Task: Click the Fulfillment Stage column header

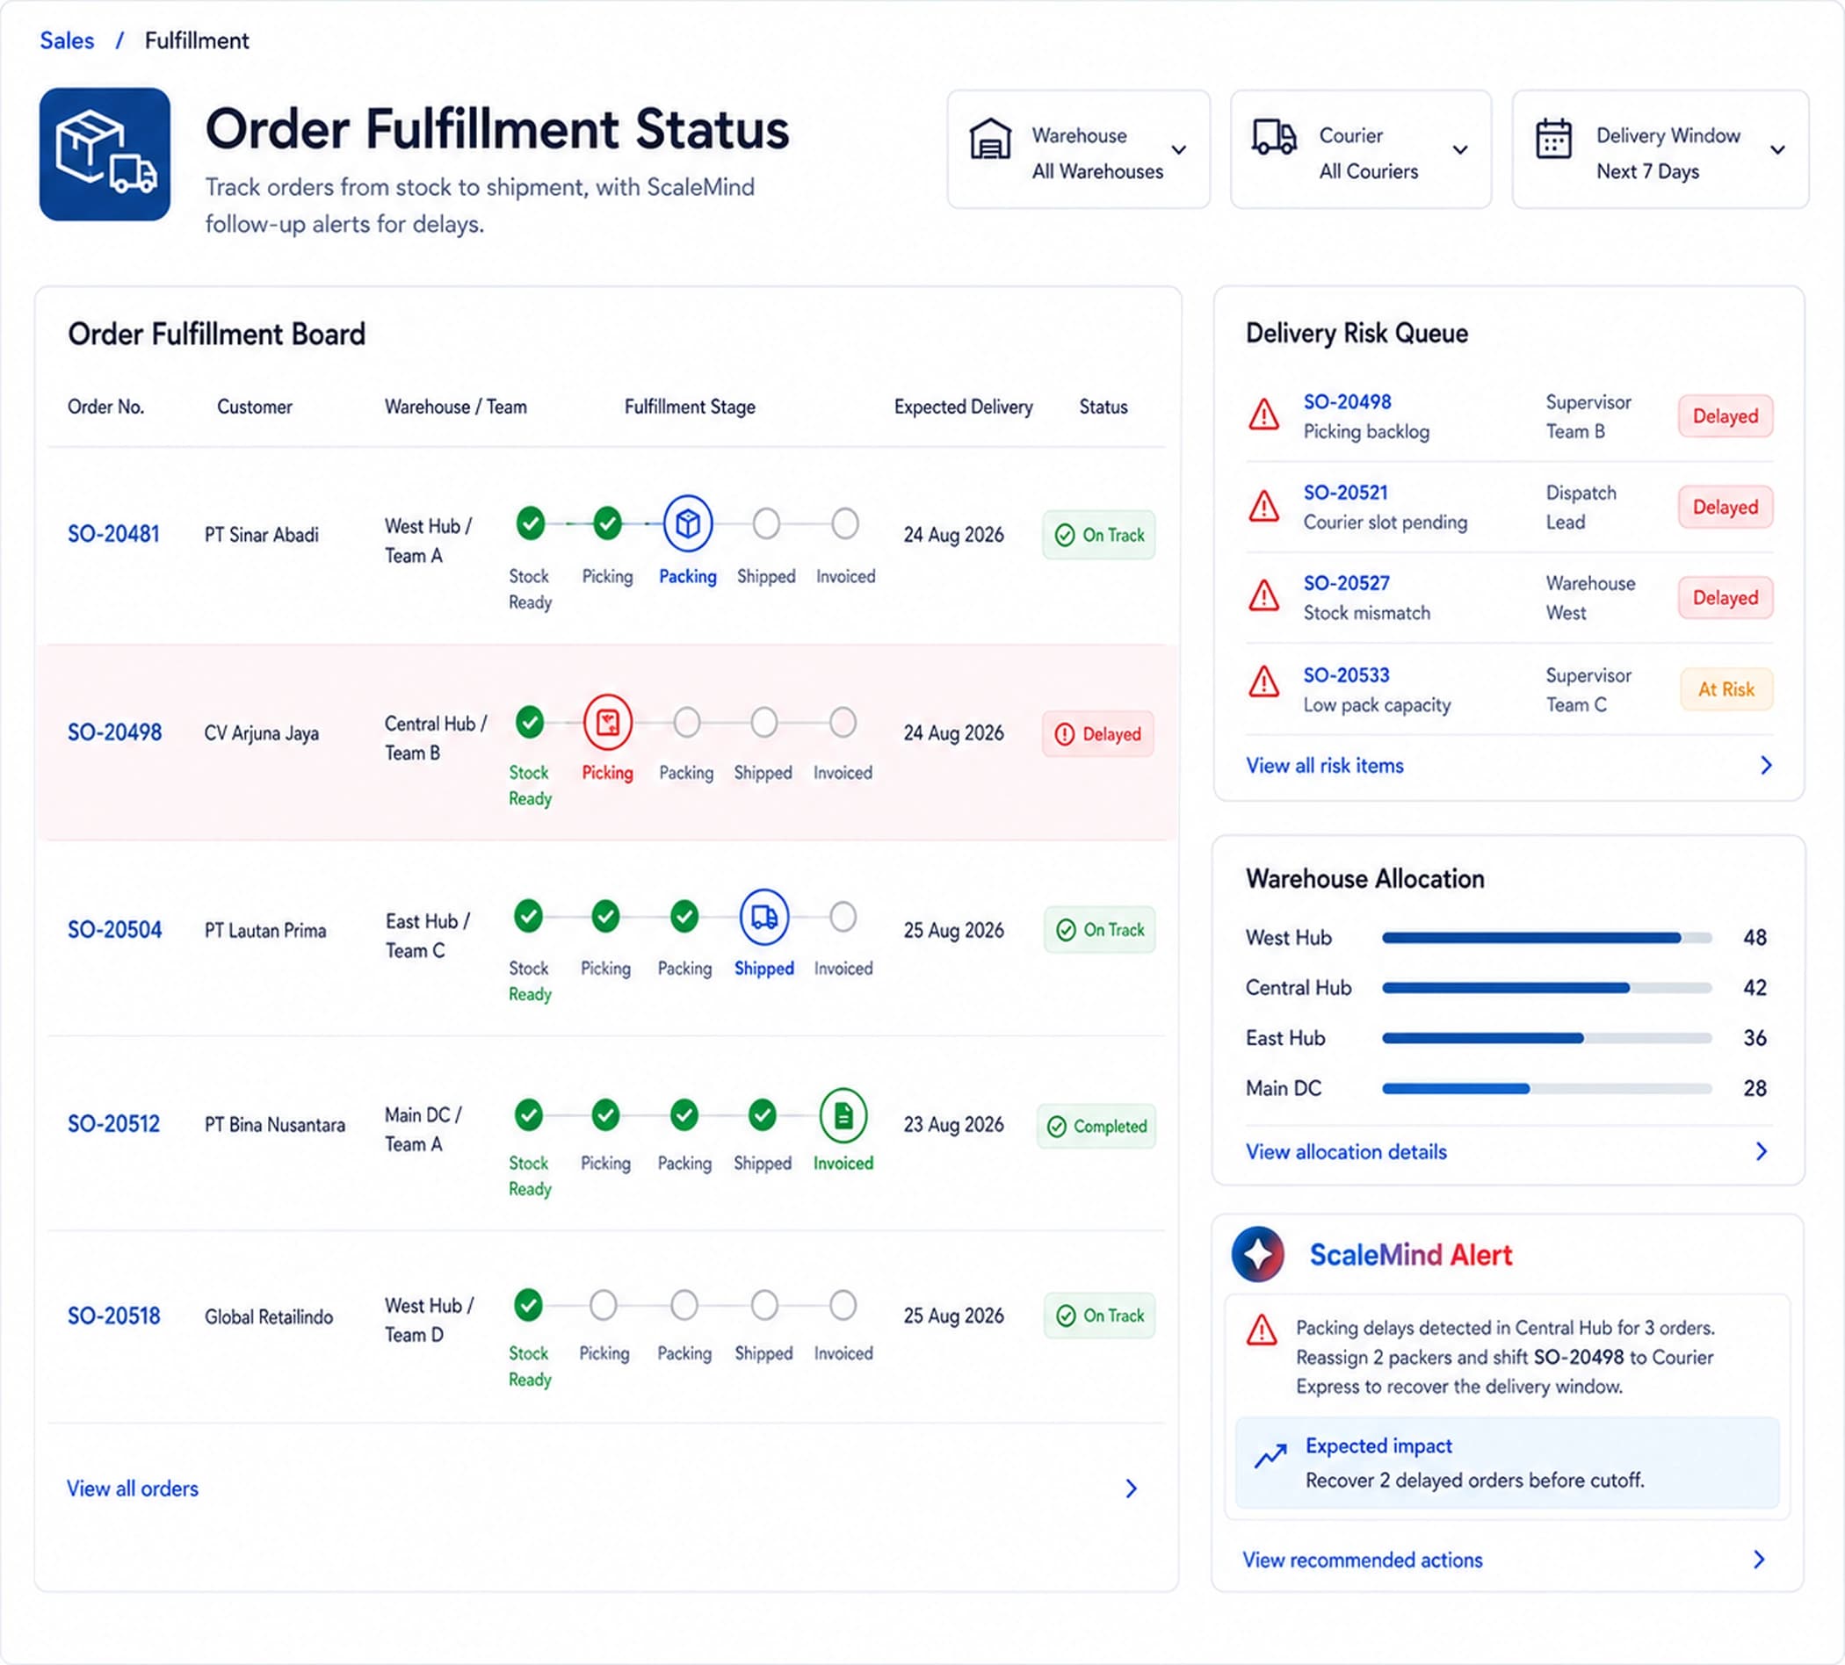Action: click(690, 407)
